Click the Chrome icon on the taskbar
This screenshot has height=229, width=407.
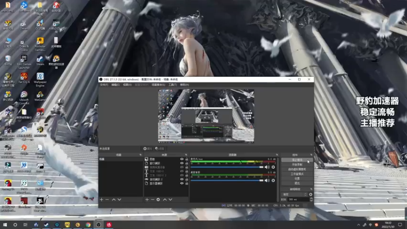click(x=88, y=225)
